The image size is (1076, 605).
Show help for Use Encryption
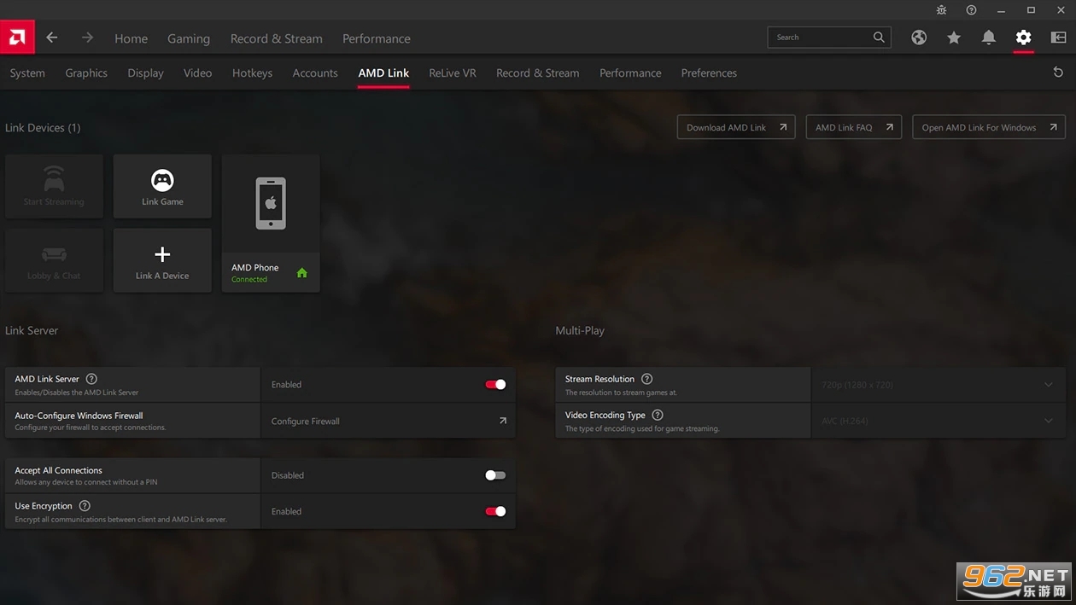85,506
